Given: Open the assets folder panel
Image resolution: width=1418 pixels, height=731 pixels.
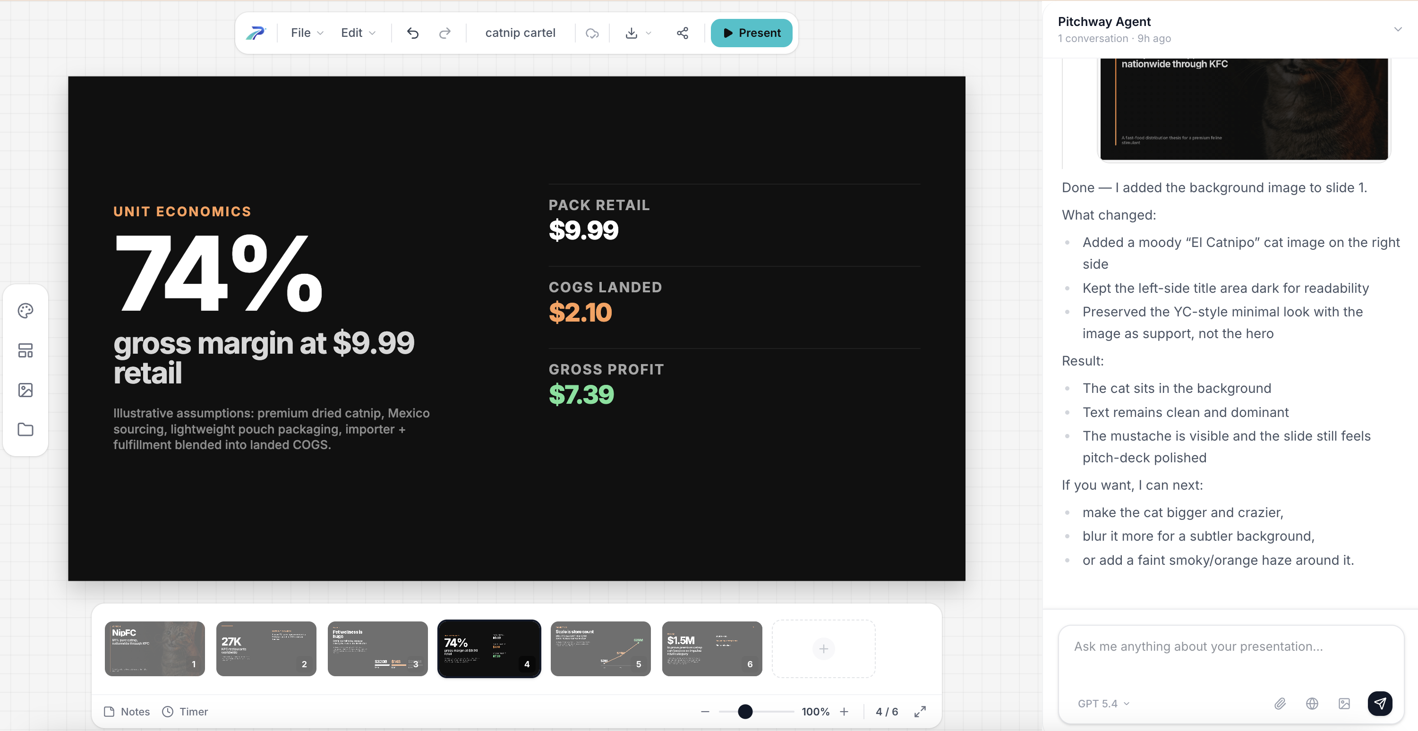Looking at the screenshot, I should pos(26,430).
